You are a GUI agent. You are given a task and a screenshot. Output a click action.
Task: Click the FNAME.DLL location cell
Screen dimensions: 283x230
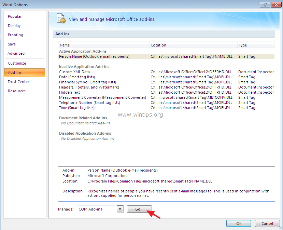tap(192, 56)
